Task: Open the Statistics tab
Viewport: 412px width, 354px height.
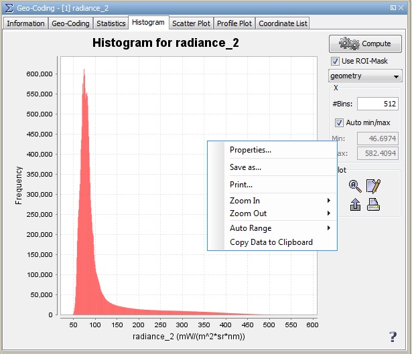Action: [111, 23]
